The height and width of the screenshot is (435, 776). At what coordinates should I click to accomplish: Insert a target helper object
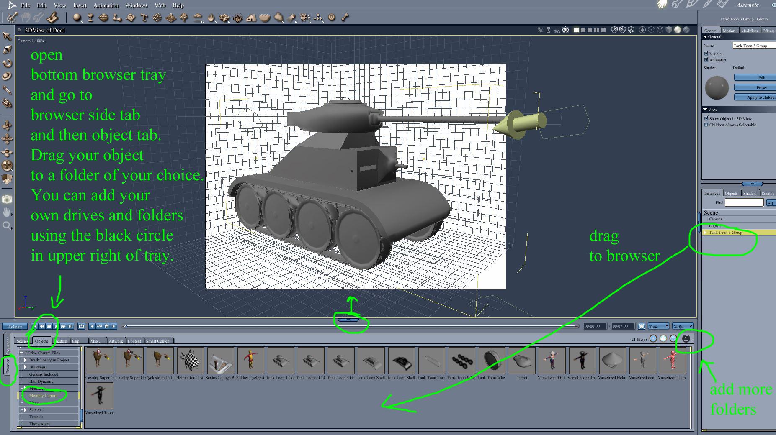pos(332,18)
